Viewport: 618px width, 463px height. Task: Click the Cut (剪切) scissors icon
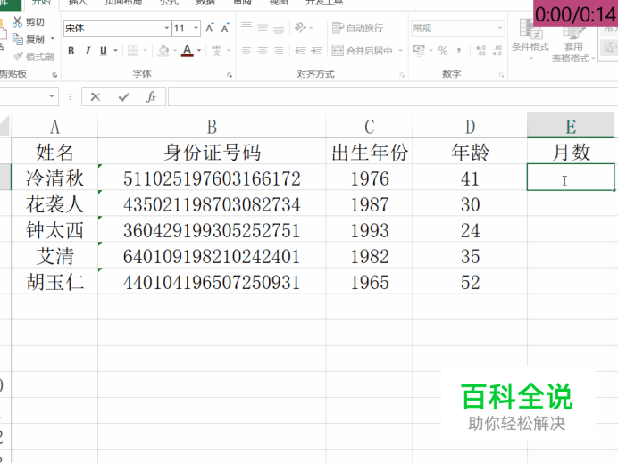tap(17, 21)
